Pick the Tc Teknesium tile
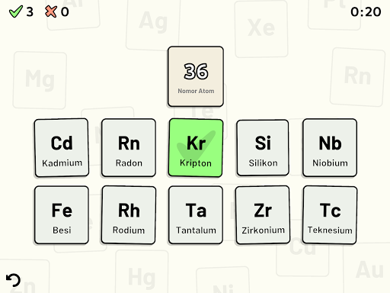Screen dimensions: 390x293 click(330, 215)
